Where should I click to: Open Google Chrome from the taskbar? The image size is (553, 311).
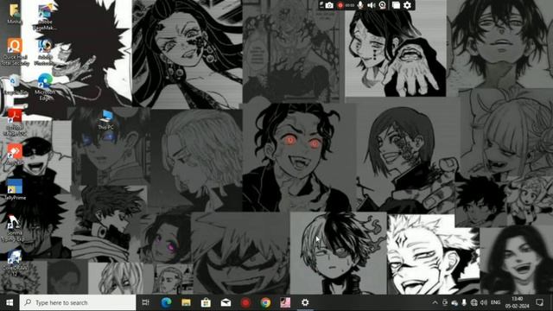click(265, 302)
